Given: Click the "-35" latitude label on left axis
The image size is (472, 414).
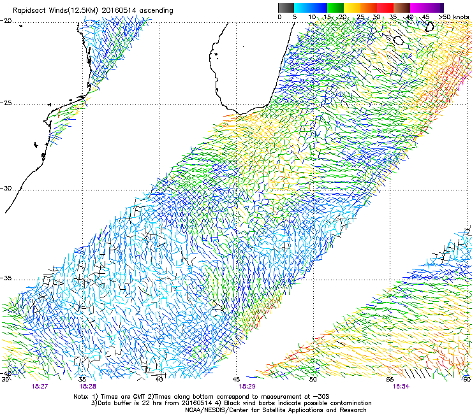Looking at the screenshot, I should tap(6, 278).
